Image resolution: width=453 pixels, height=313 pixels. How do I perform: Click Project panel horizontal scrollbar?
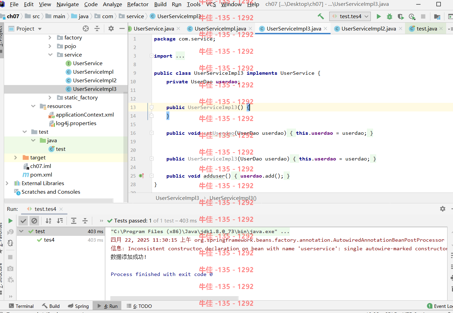pyautogui.click(x=59, y=200)
